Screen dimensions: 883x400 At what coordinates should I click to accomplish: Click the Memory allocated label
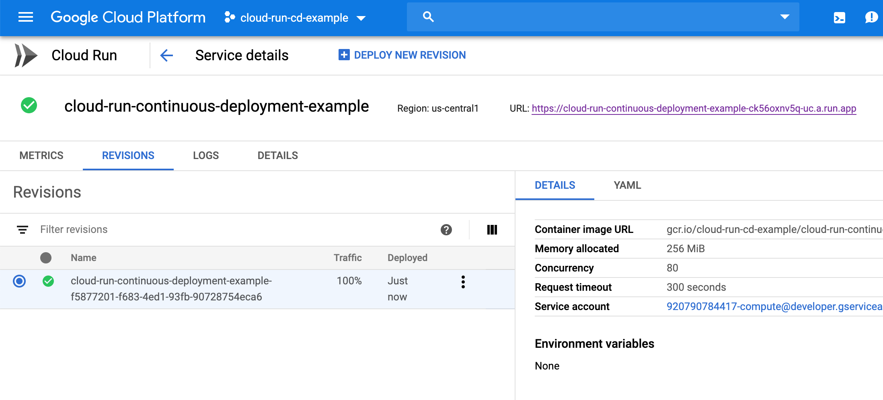tap(577, 249)
